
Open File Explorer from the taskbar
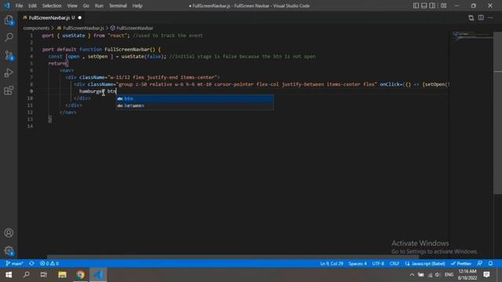tap(62, 275)
